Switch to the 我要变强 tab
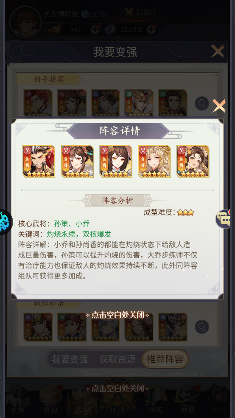The image size is (235, 418). point(70,359)
